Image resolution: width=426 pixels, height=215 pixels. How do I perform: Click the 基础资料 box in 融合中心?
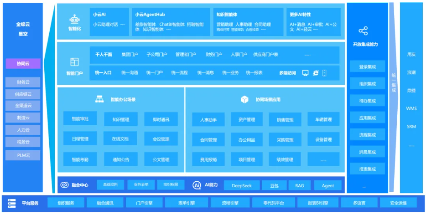pos(110,184)
